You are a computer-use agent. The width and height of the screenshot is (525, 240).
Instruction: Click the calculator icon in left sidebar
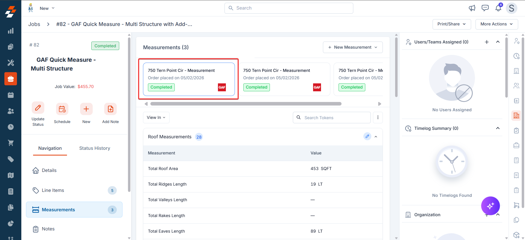[x=11, y=191]
